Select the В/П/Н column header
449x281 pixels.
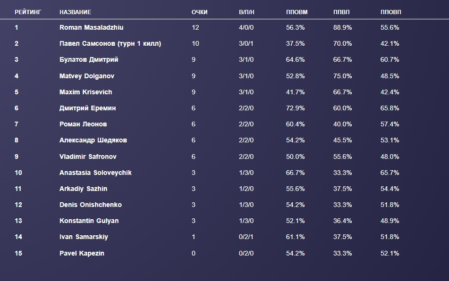[246, 12]
